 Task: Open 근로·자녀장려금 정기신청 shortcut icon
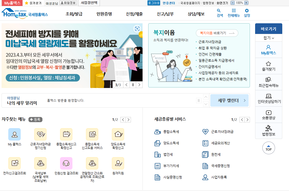pyautogui.click(x=40, y=134)
